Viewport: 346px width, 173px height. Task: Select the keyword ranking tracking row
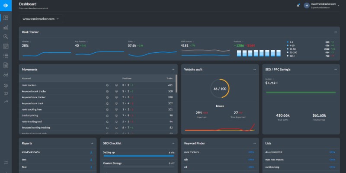pyautogui.click(x=97, y=128)
